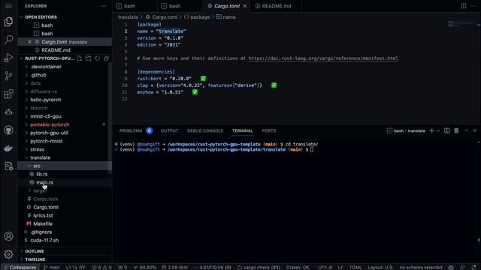This screenshot has width=481, height=270.
Task: Expand the .devcontainer folder
Action: point(46,67)
